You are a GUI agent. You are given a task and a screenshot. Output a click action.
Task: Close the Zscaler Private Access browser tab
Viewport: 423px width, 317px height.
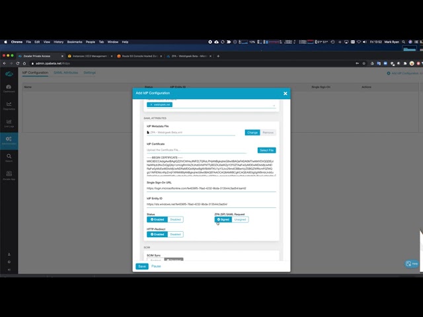point(62,56)
